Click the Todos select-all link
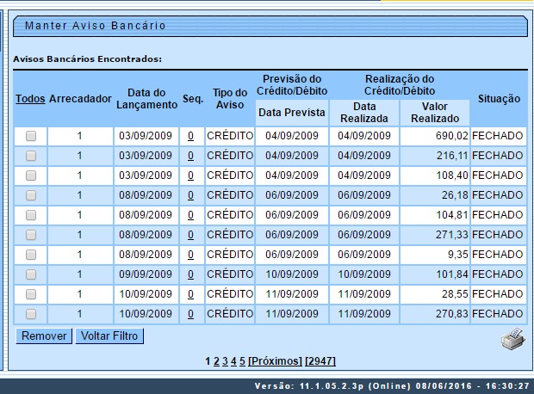This screenshot has height=394, width=534. click(30, 99)
